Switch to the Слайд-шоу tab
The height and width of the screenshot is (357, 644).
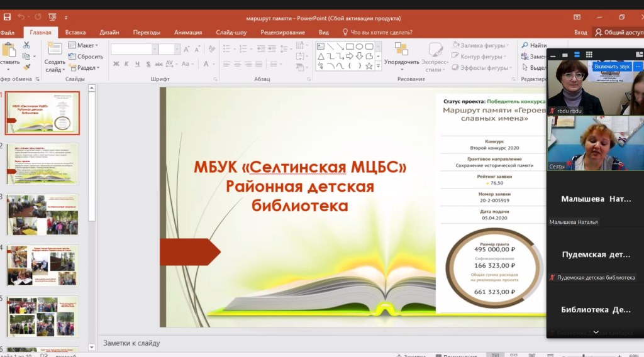(231, 33)
